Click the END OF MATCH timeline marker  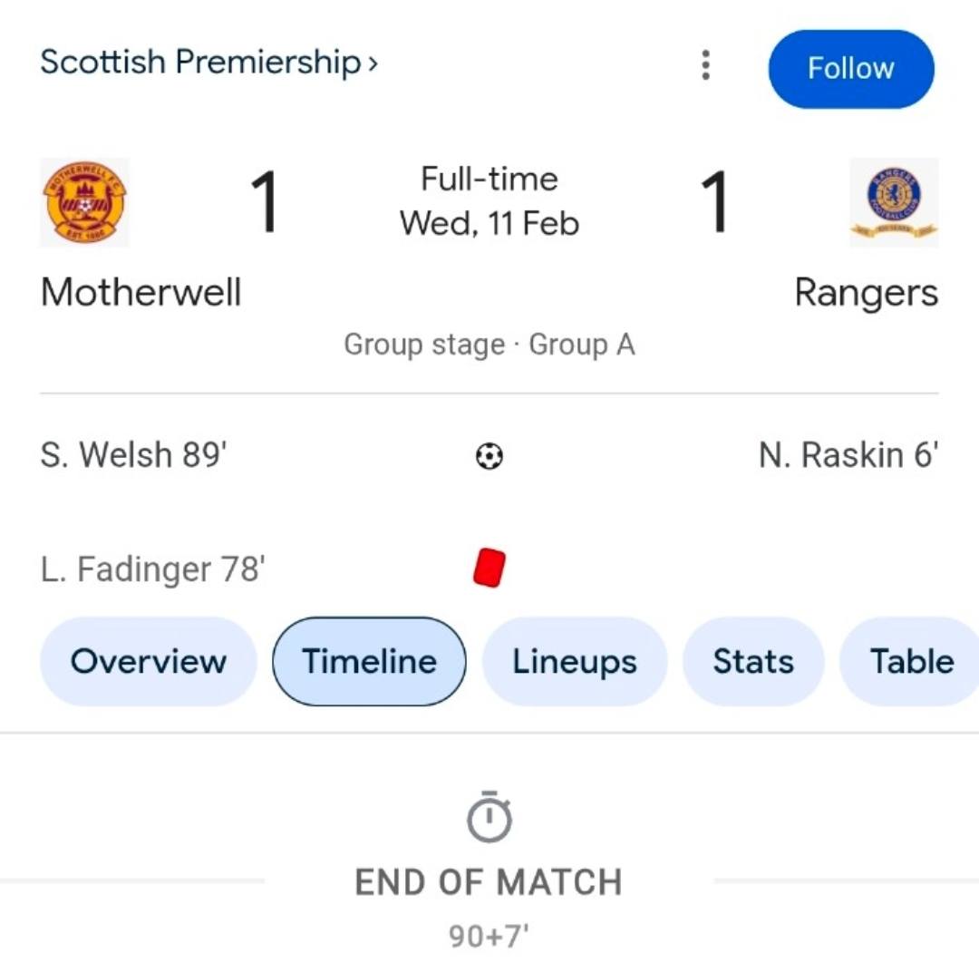pos(489,882)
